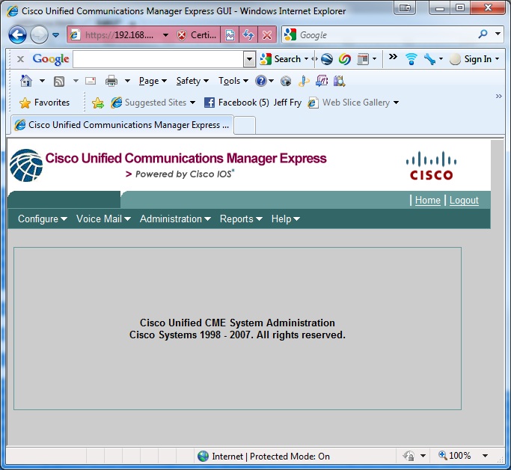The width and height of the screenshot is (511, 470).
Task: Click the Google Toolbar Search button
Action: [x=281, y=59]
